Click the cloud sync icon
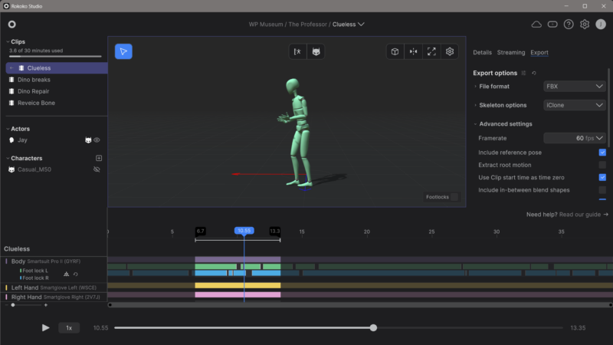The width and height of the screenshot is (613, 345). coord(536,24)
